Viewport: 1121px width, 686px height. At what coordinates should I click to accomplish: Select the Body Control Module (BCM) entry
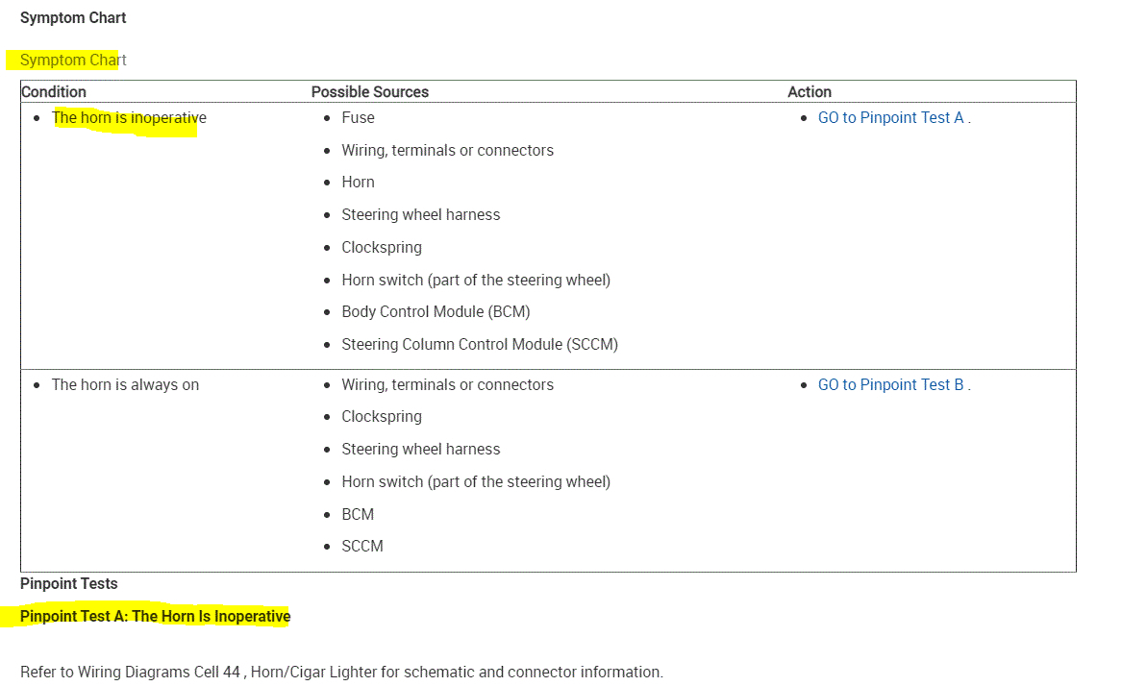pos(436,312)
